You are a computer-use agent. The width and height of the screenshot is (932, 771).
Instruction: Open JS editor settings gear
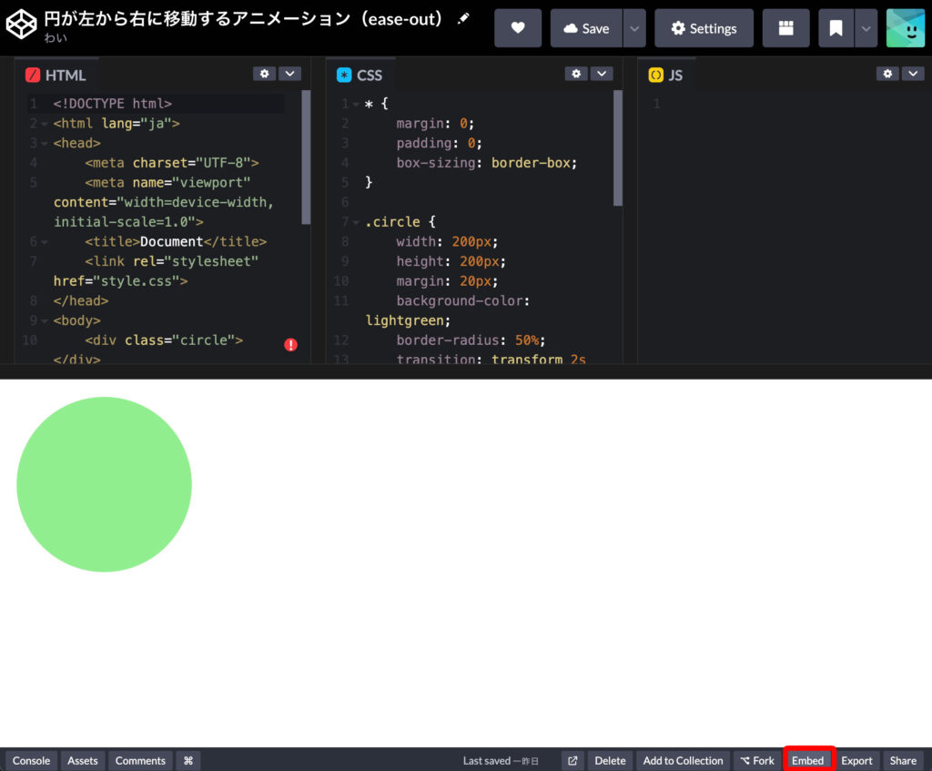(887, 74)
